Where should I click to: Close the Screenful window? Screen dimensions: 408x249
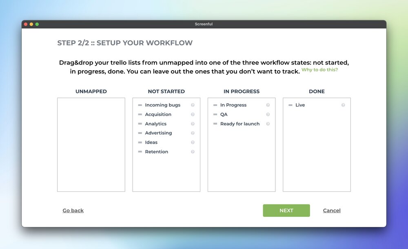point(26,24)
